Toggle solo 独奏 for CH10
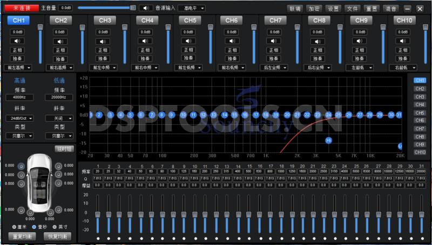 pos(402,59)
